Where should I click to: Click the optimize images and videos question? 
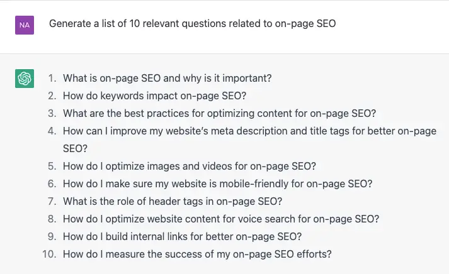click(x=190, y=166)
